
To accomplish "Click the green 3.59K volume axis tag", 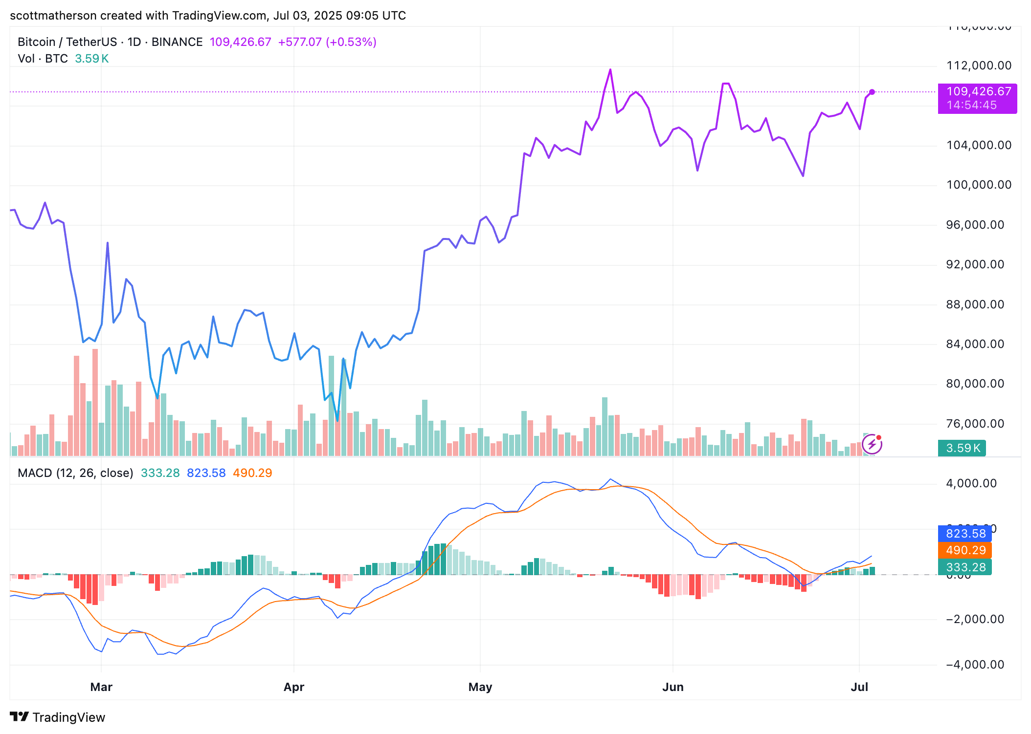I will pos(962,448).
